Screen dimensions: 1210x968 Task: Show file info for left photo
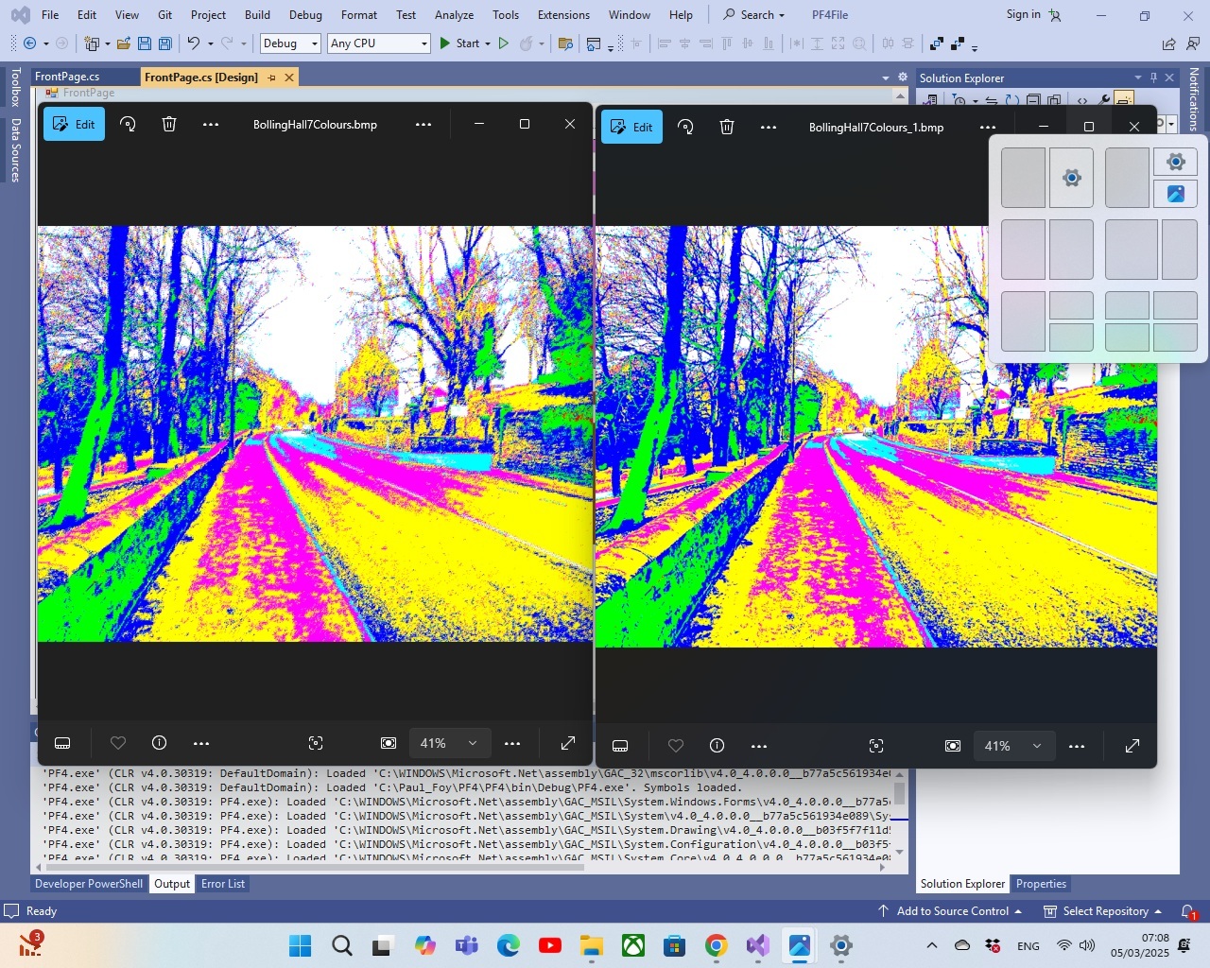[x=160, y=743]
